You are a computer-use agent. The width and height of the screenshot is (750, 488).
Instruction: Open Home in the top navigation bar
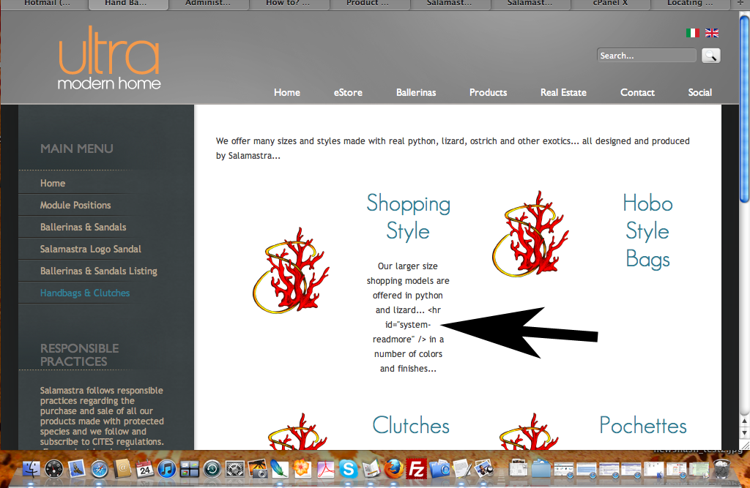[287, 92]
